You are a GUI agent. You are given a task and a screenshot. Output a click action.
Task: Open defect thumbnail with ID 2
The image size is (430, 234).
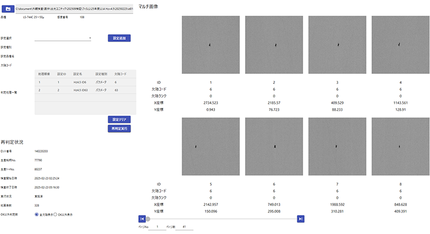274,45
